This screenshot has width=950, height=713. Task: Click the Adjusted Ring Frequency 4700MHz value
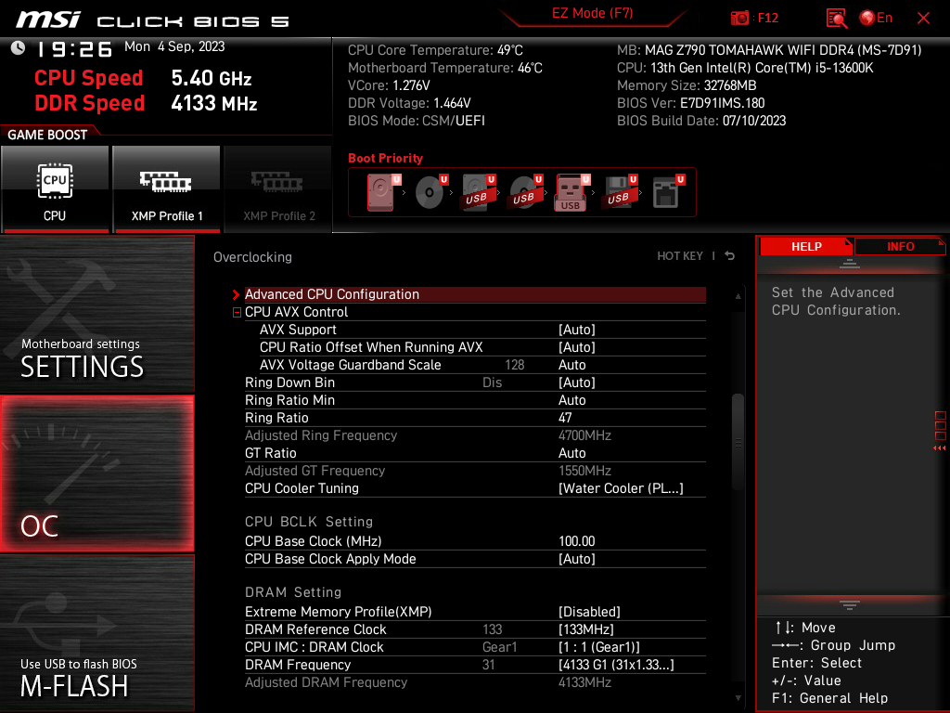(584, 435)
